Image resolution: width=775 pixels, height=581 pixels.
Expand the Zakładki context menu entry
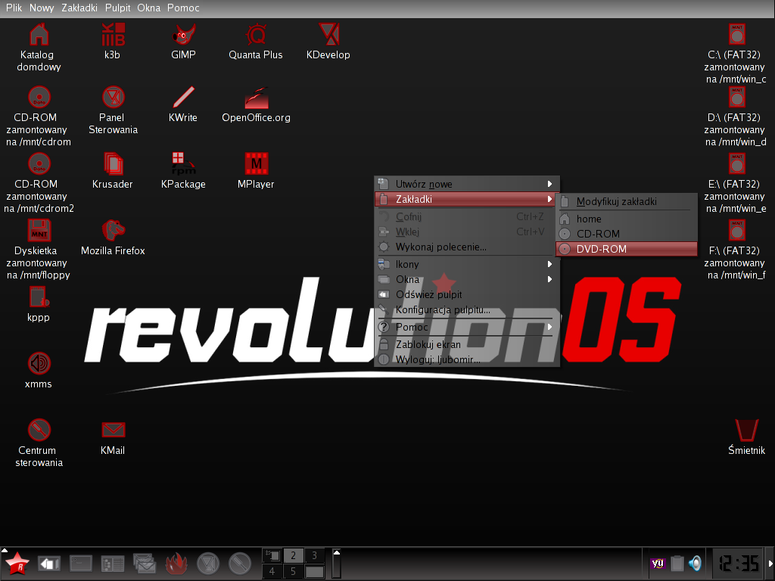(466, 199)
